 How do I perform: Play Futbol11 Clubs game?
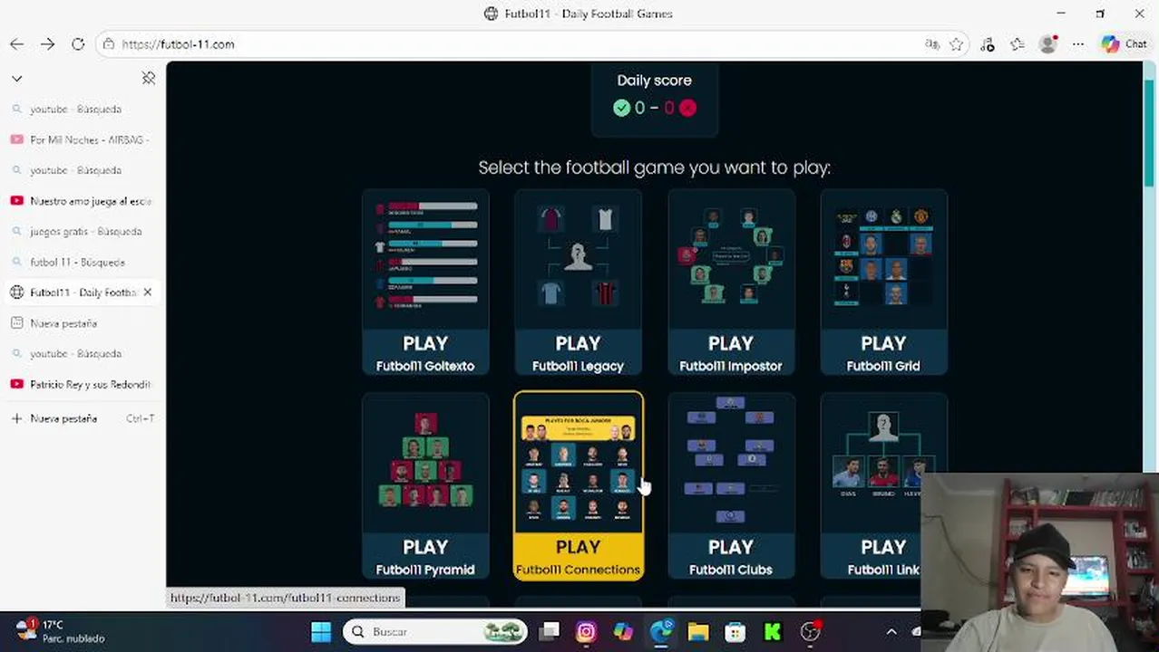[x=731, y=485]
